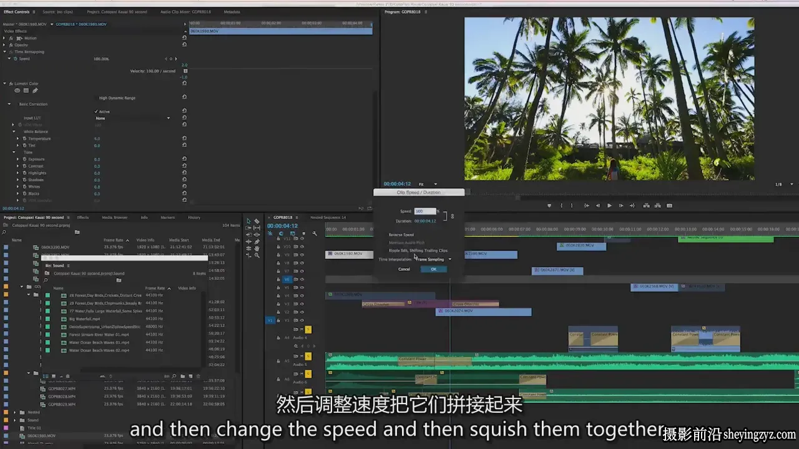Screen dimensions: 799x449
Task: Switch to Nested Sequence 14 tab
Action: pos(328,218)
